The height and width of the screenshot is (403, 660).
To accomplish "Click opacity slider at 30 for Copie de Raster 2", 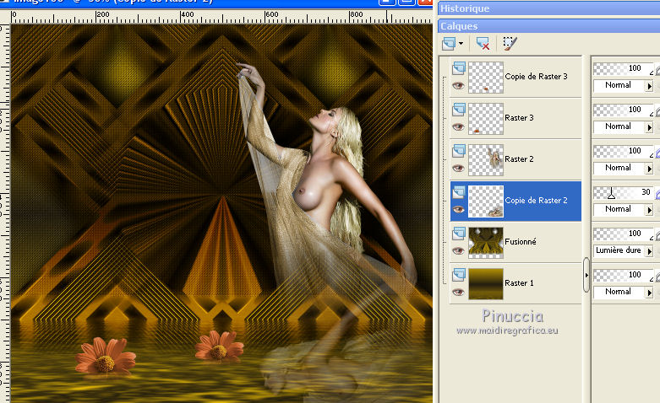I will click(x=624, y=192).
